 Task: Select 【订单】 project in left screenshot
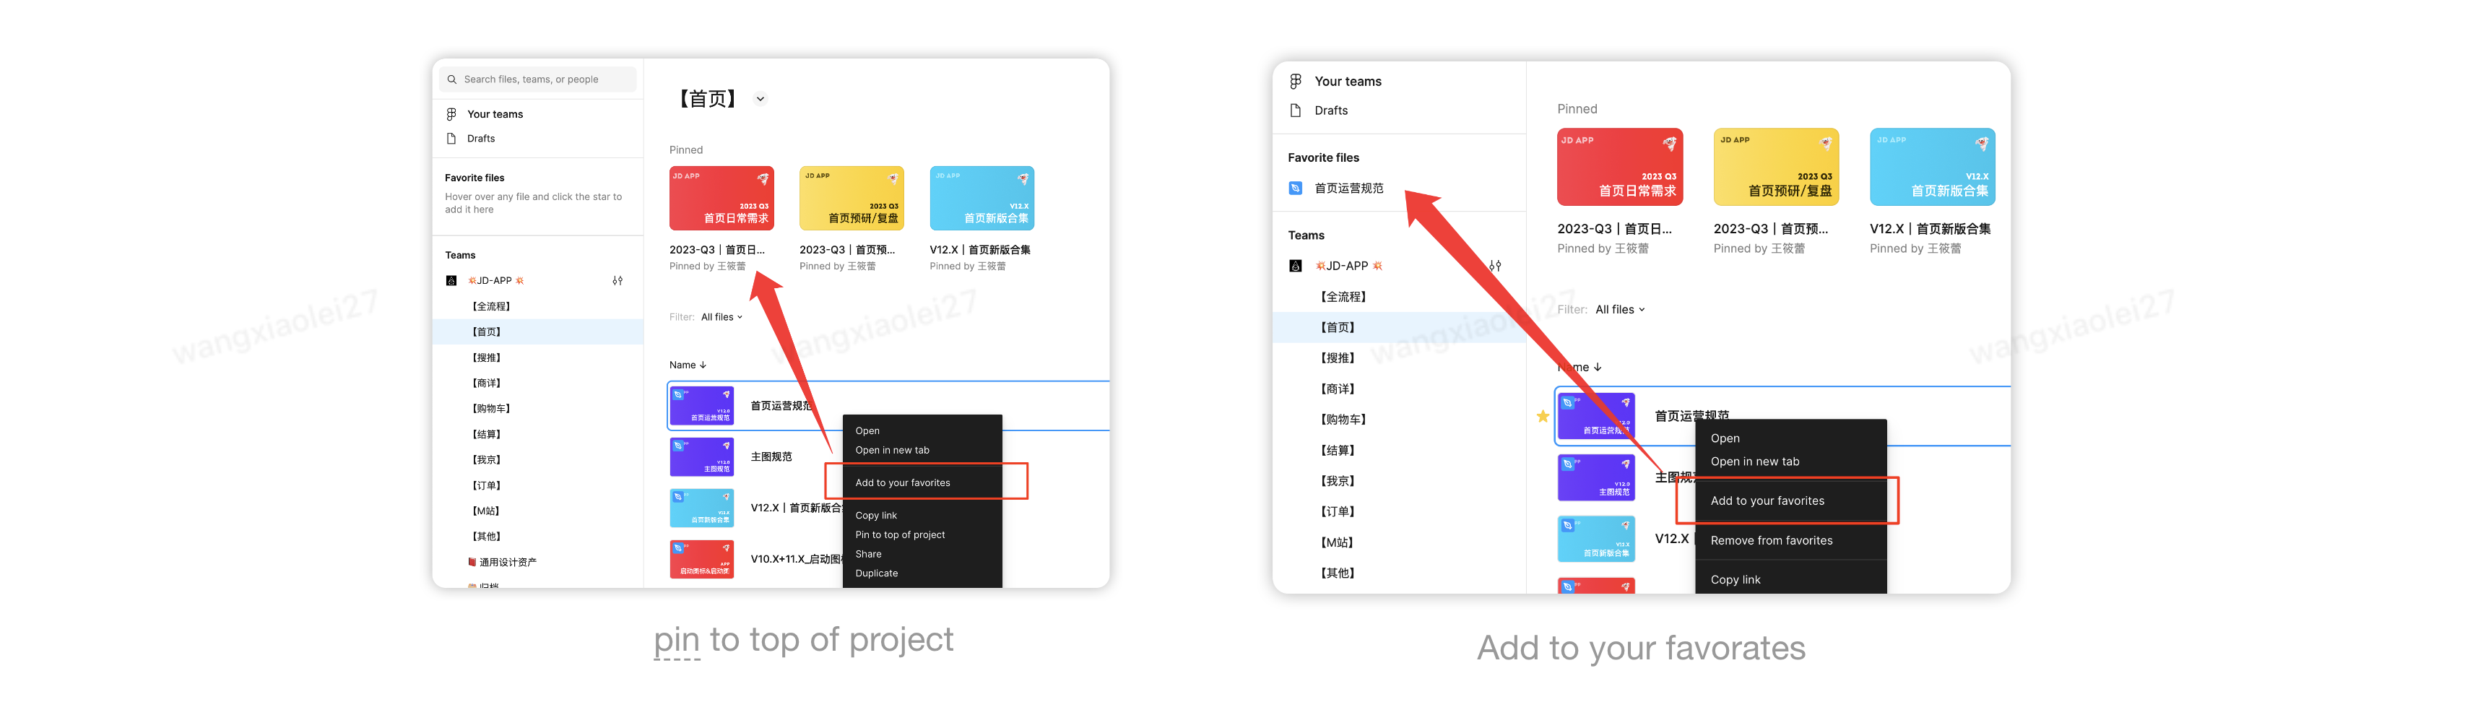(x=486, y=485)
